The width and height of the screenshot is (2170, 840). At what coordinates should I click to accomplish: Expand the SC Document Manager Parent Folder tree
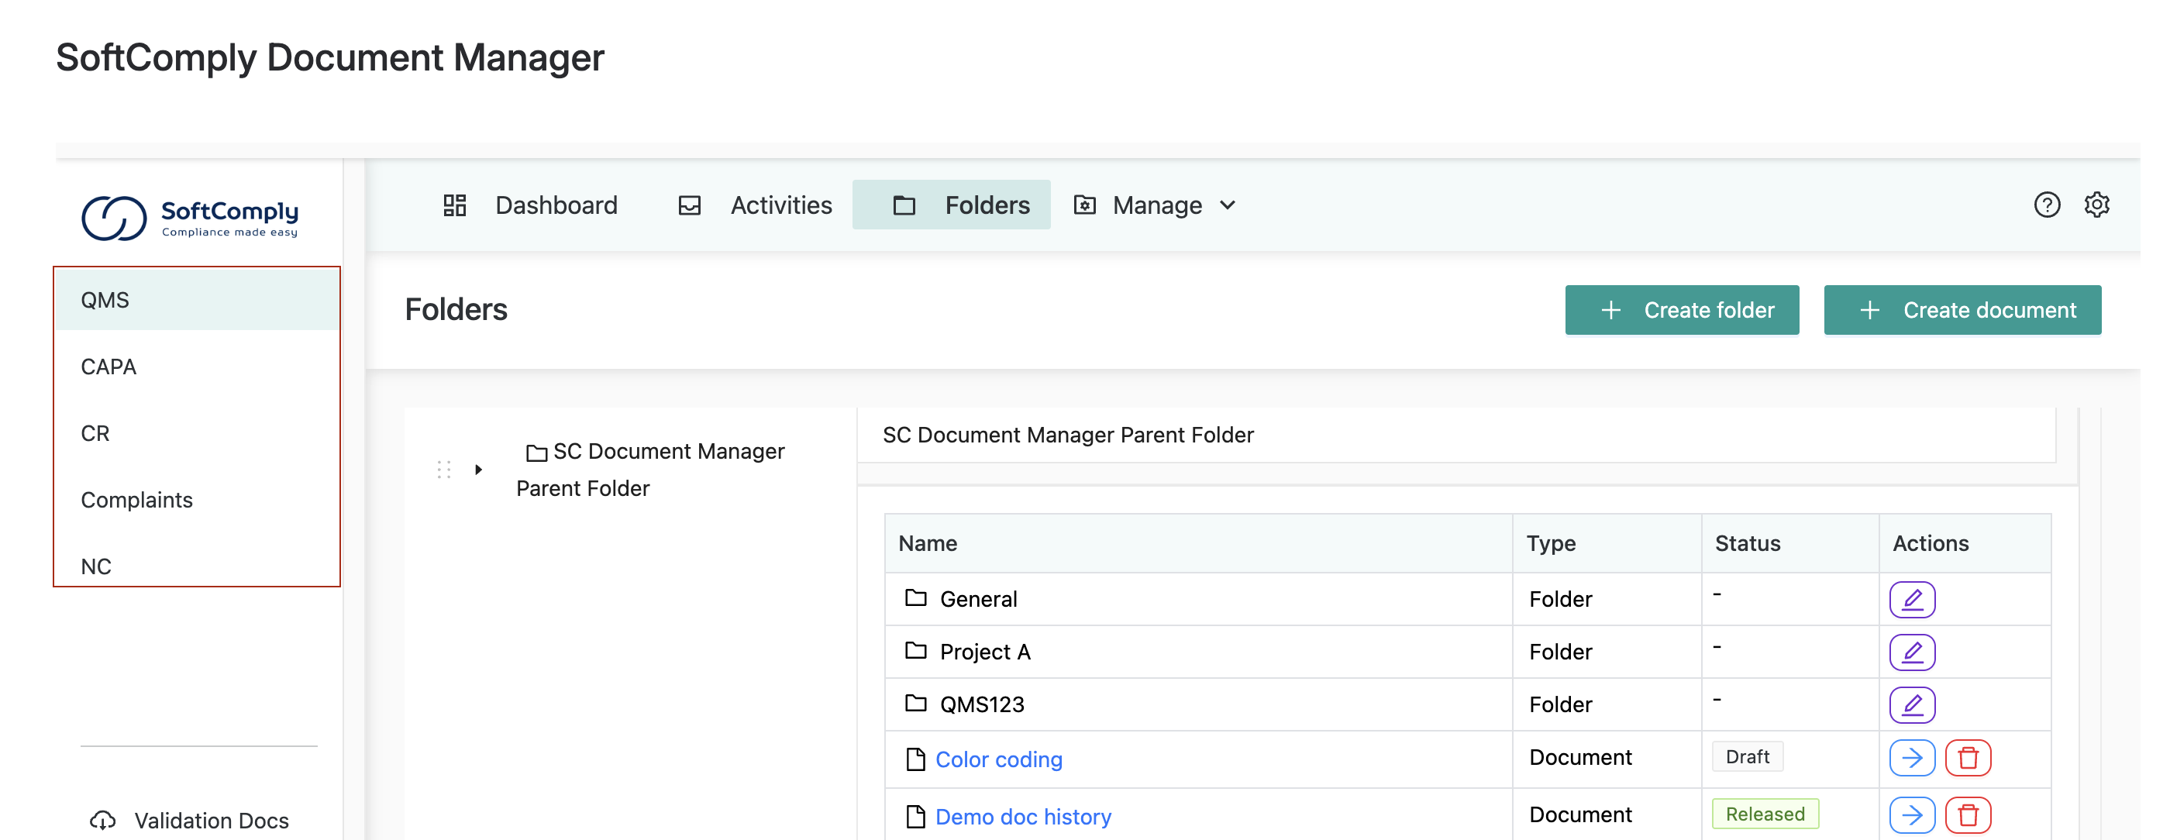click(478, 470)
